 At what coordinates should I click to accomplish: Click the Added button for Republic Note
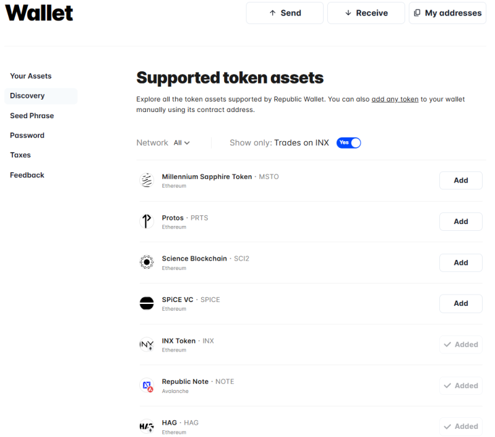coord(460,386)
